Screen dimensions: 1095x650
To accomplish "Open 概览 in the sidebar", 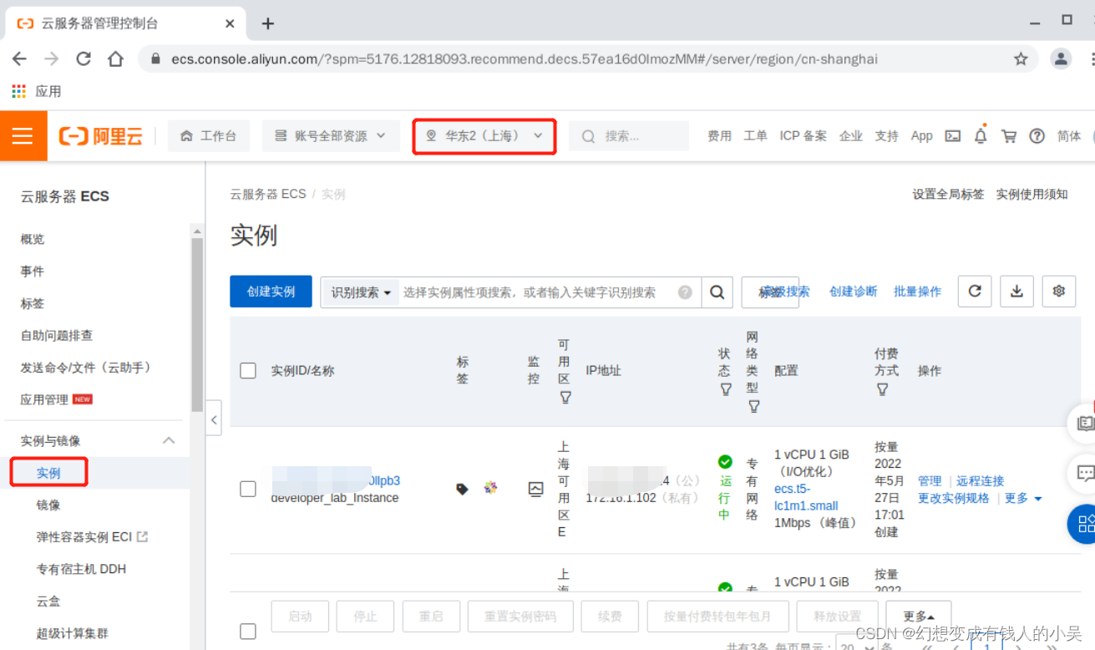I will 33,239.
